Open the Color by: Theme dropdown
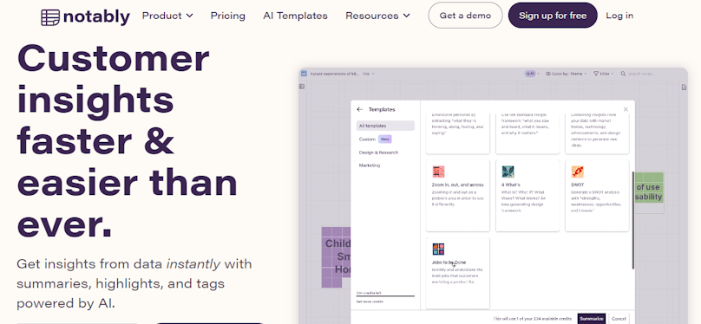Viewport: 701px width, 324px height. (x=567, y=74)
